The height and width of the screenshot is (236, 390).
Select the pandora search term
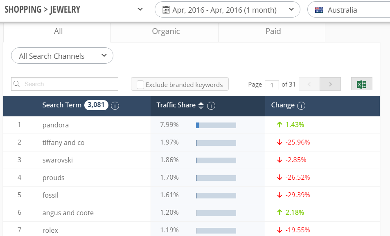(x=56, y=125)
